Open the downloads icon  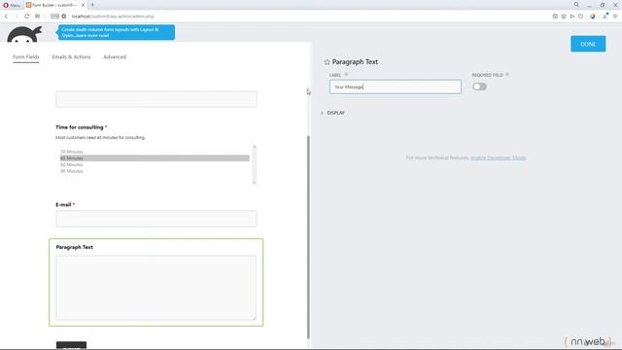tap(605, 17)
